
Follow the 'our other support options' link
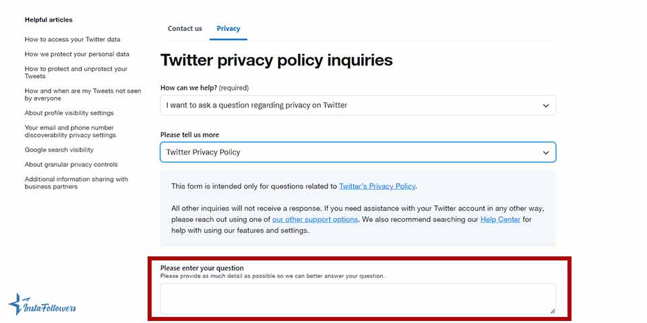315,219
